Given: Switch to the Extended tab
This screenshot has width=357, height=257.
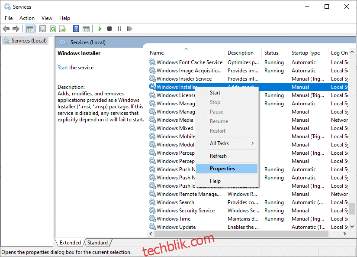Looking at the screenshot, I should 70,243.
